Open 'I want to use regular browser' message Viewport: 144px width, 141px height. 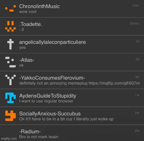click(x=46, y=101)
